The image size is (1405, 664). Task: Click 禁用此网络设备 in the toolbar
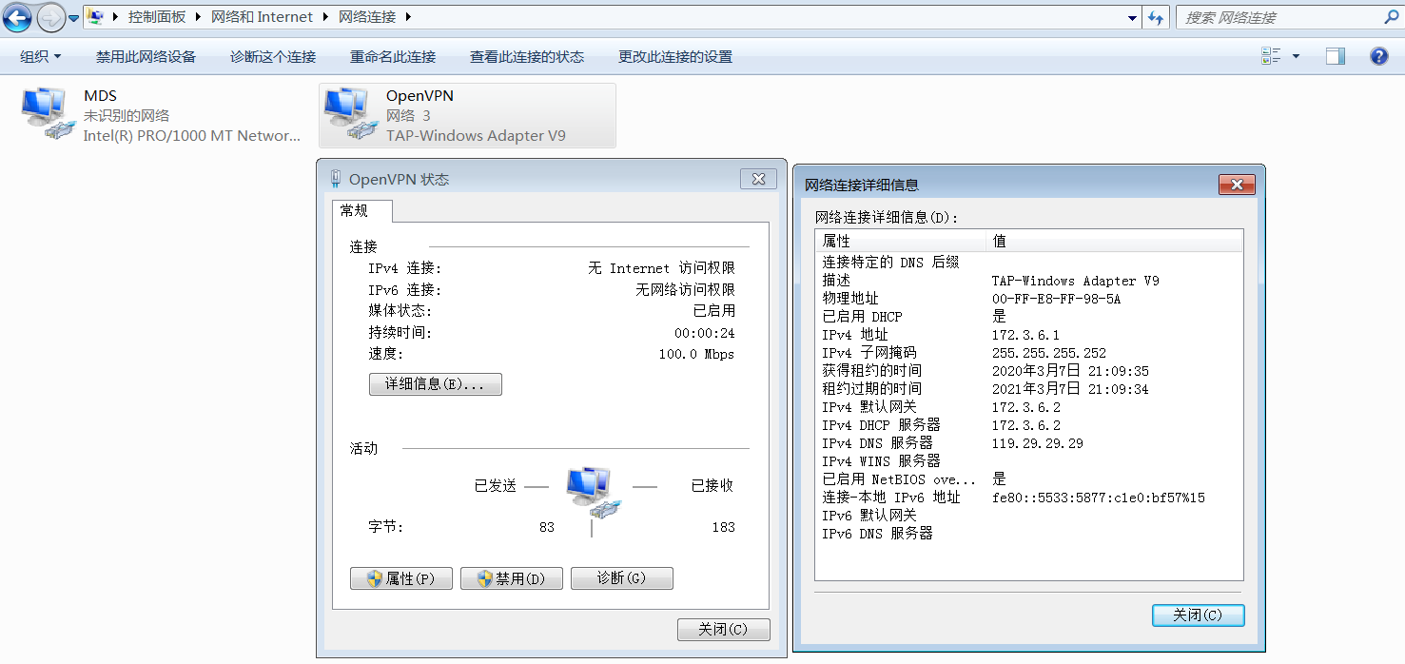click(x=146, y=57)
